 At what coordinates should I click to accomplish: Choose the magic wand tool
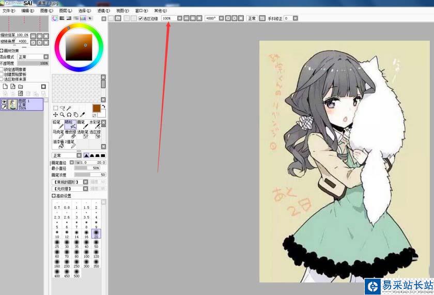click(x=69, y=108)
